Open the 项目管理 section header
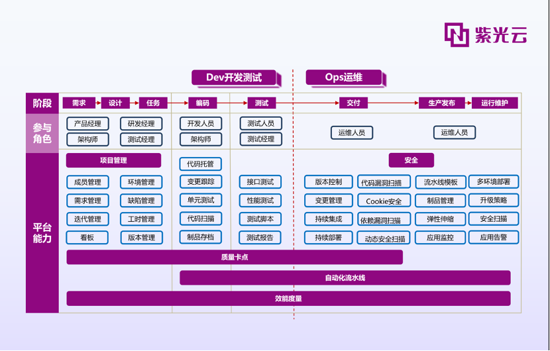The width and height of the screenshot is (550, 351). click(113, 160)
